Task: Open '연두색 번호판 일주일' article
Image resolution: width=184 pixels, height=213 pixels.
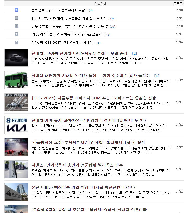Action: point(70,26)
